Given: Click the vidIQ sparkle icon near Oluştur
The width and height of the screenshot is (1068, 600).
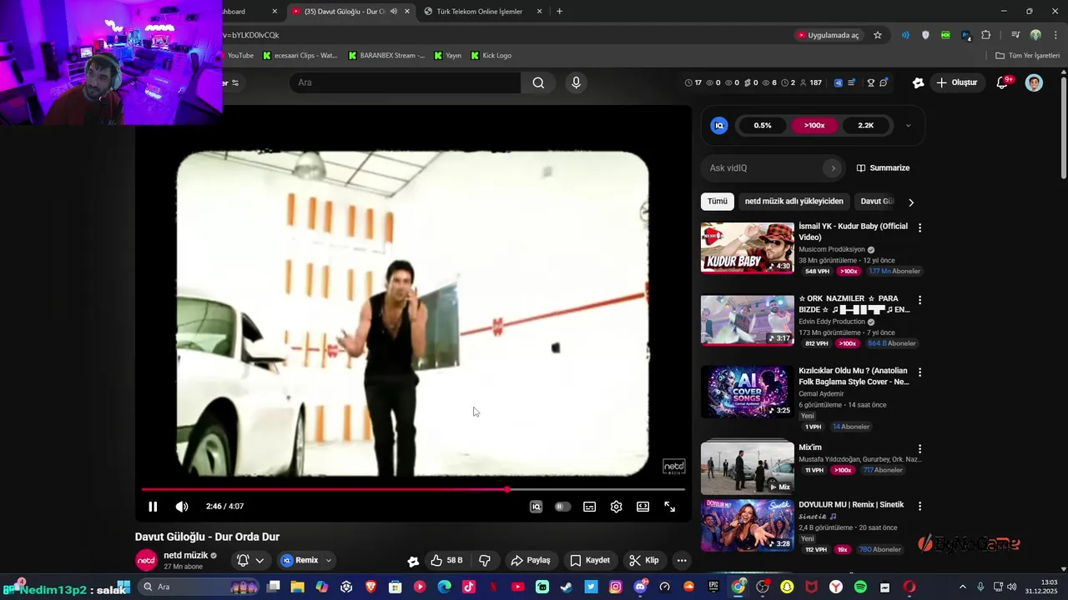Looking at the screenshot, I should pyautogui.click(x=918, y=82).
